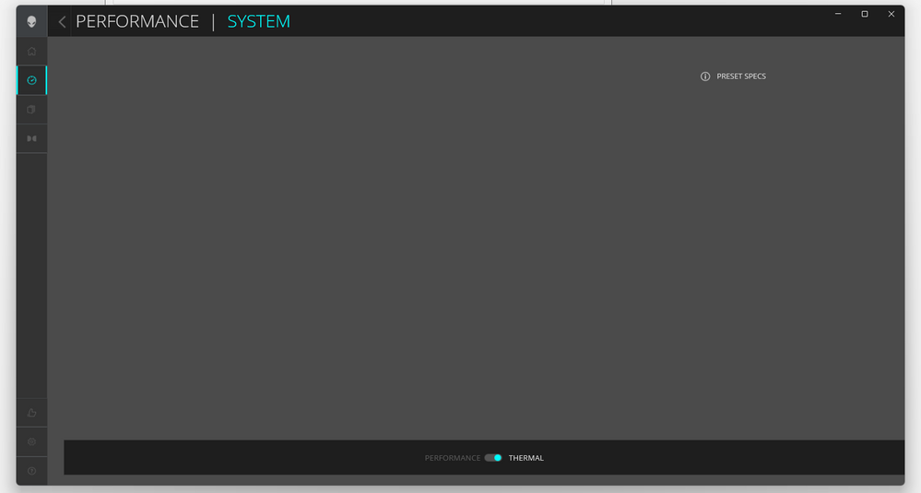
Task: Open the Home page from sidebar
Action: tap(31, 51)
